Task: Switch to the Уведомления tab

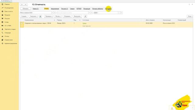Action: [x=55, y=9]
